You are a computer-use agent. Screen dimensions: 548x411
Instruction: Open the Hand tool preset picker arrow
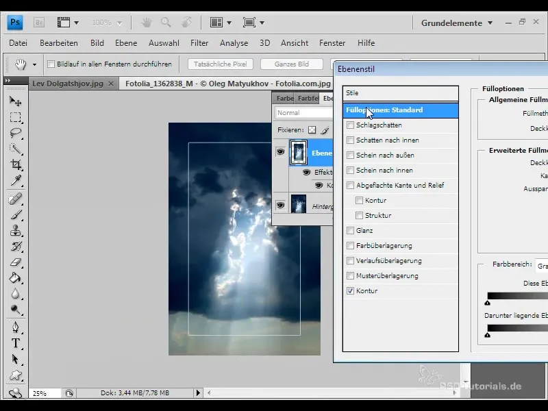(x=34, y=64)
